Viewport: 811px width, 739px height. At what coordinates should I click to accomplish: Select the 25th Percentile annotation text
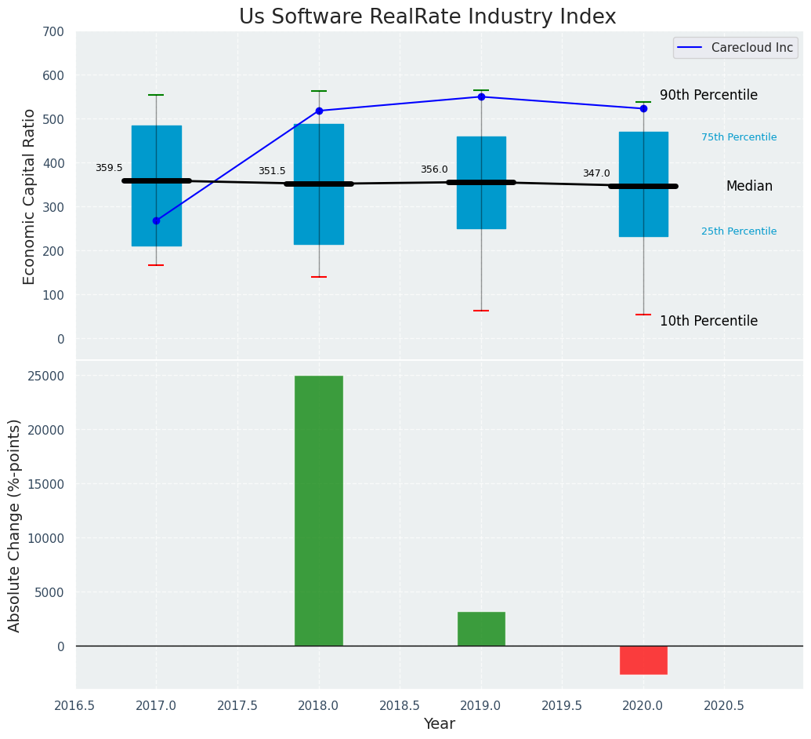coord(739,231)
